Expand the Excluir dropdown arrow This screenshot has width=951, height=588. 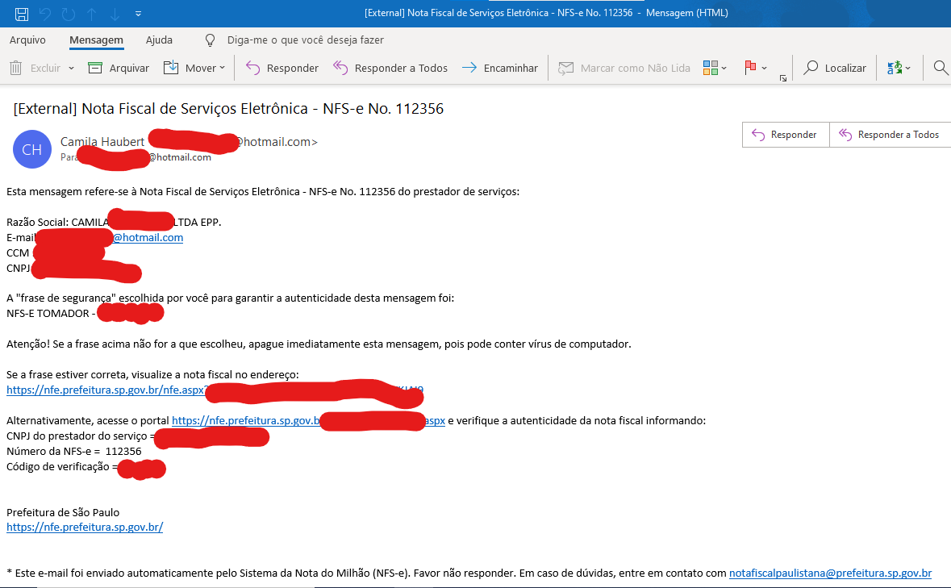[x=71, y=68]
